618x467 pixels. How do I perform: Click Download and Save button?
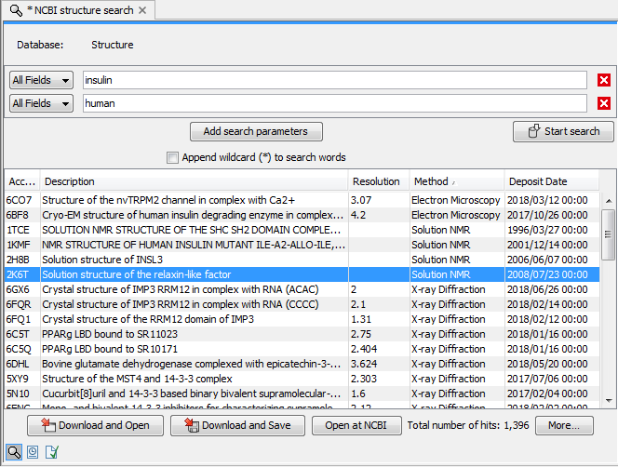237,425
